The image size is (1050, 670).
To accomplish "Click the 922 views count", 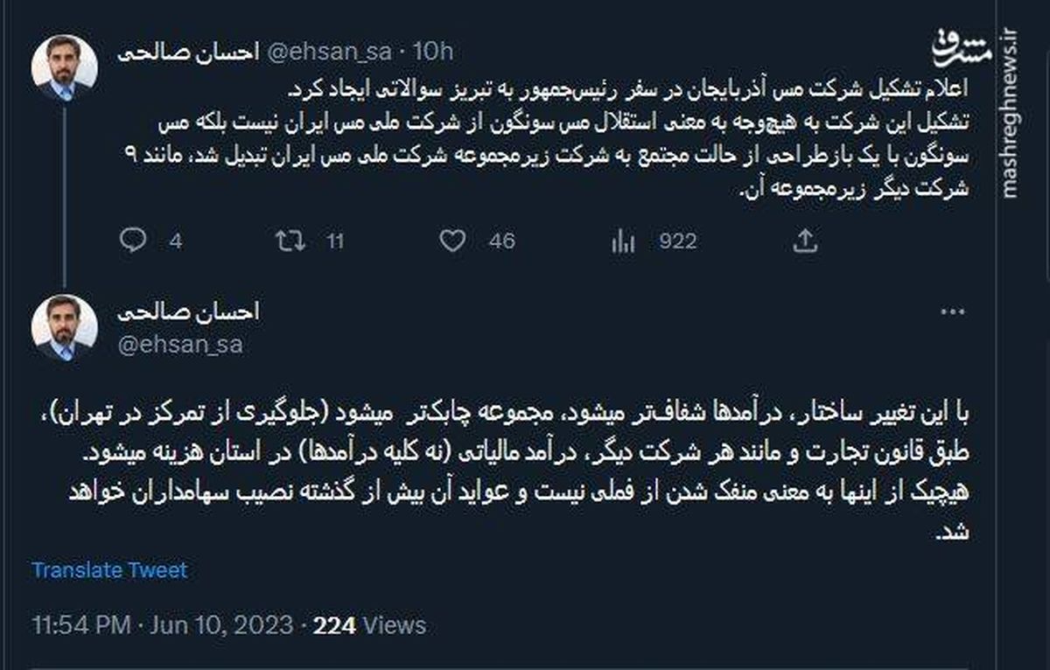I will click(x=677, y=241).
